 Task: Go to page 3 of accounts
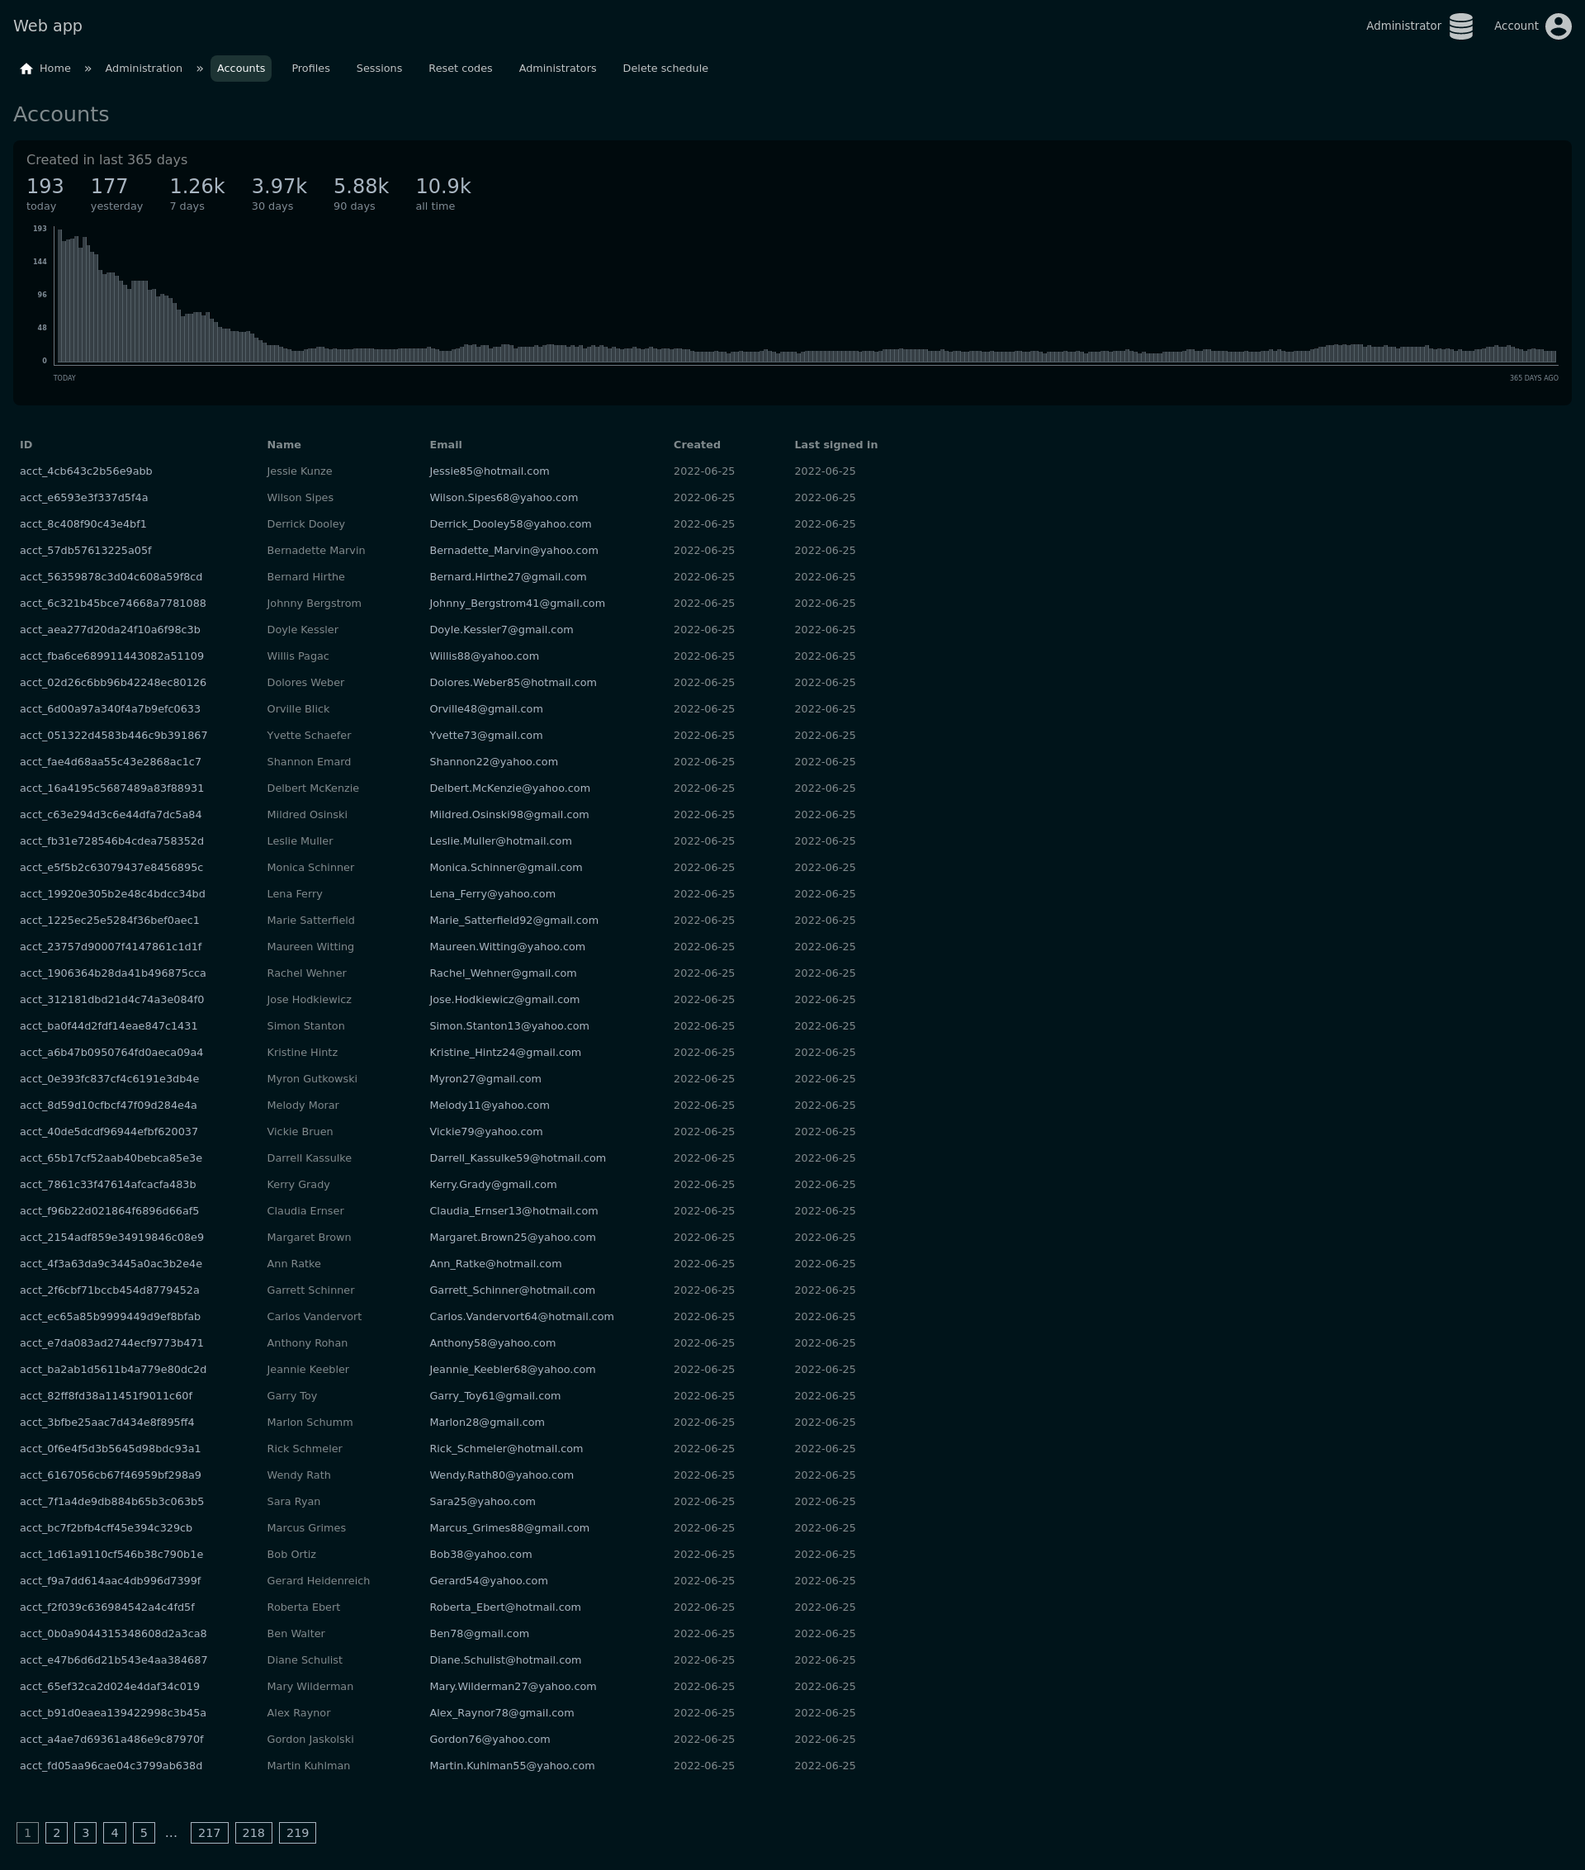pos(85,1832)
